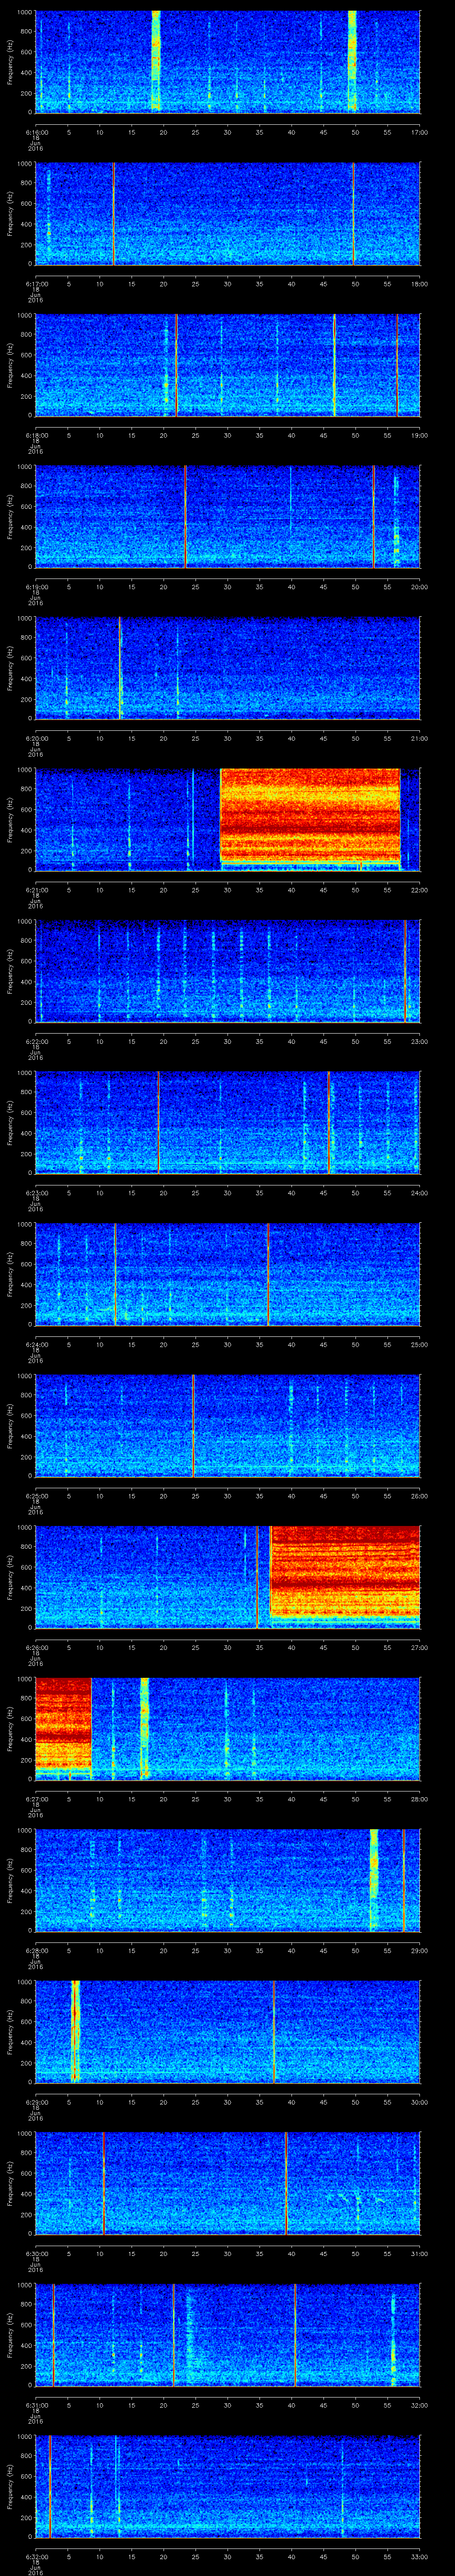Viewport: 455px width, 2576px height.
Task: Select the spectrogram panel starting at 6:29:00
Action: point(228,2032)
